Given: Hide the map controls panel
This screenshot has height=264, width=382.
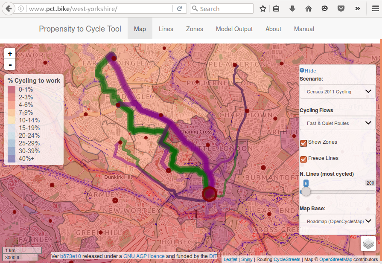Looking at the screenshot, I should (x=308, y=71).
